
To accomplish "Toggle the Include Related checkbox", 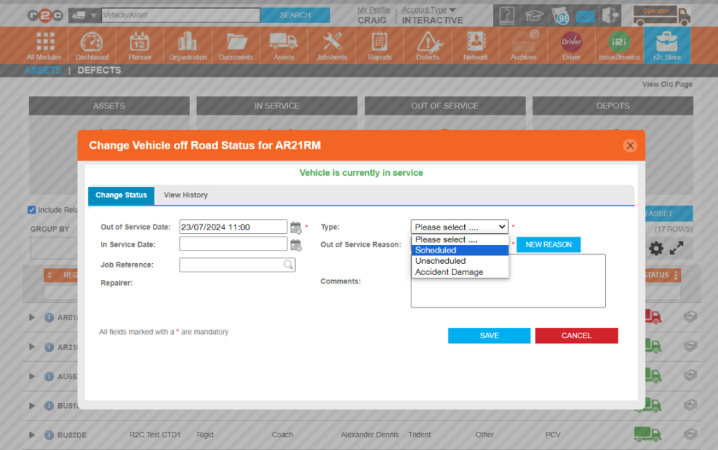I will pos(32,210).
